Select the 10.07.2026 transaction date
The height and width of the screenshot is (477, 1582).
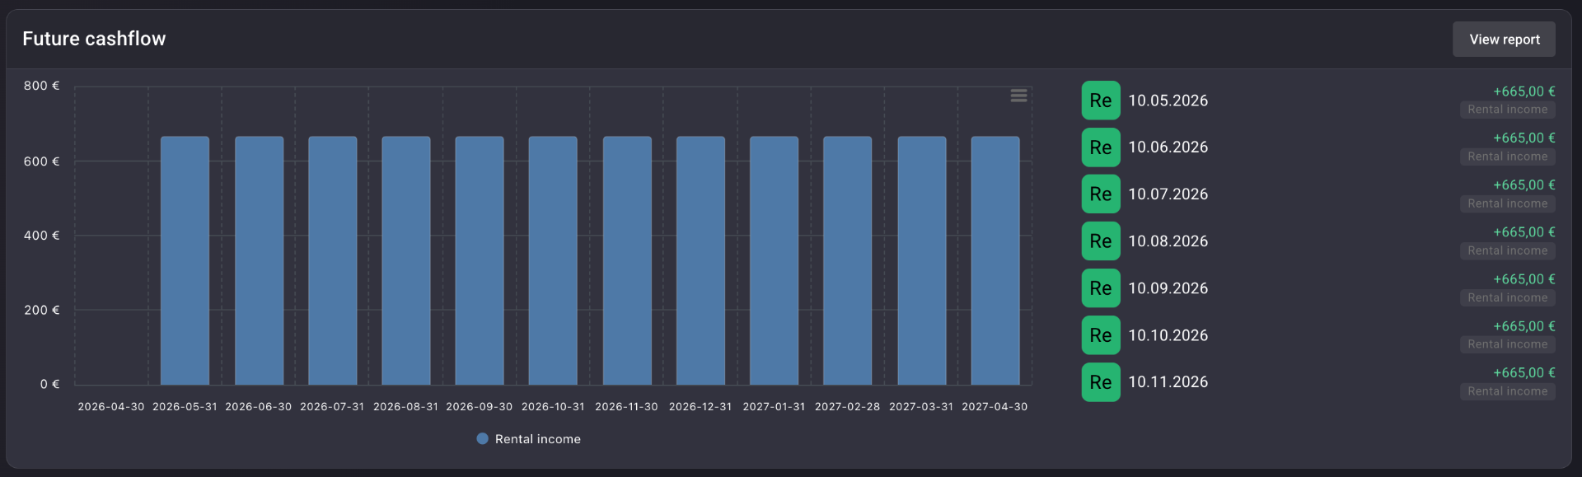click(x=1168, y=194)
